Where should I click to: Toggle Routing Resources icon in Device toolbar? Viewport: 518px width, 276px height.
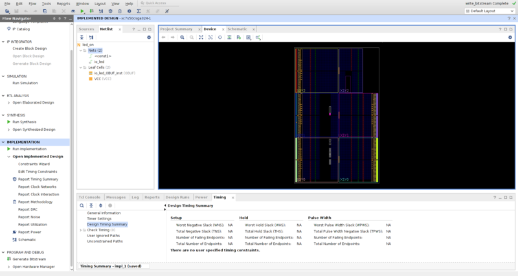[x=229, y=38]
